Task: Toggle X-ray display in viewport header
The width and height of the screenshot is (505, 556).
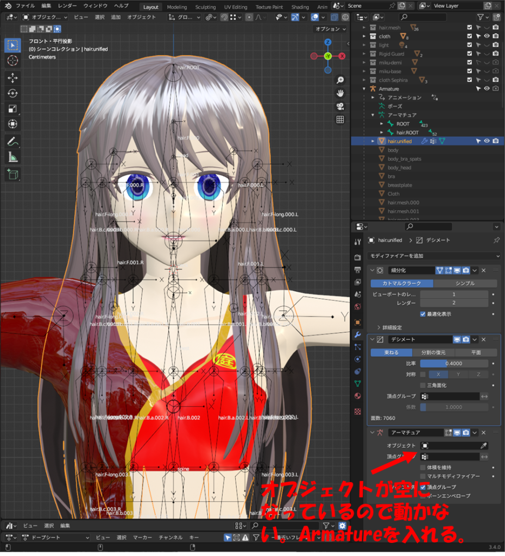Action: click(x=334, y=17)
